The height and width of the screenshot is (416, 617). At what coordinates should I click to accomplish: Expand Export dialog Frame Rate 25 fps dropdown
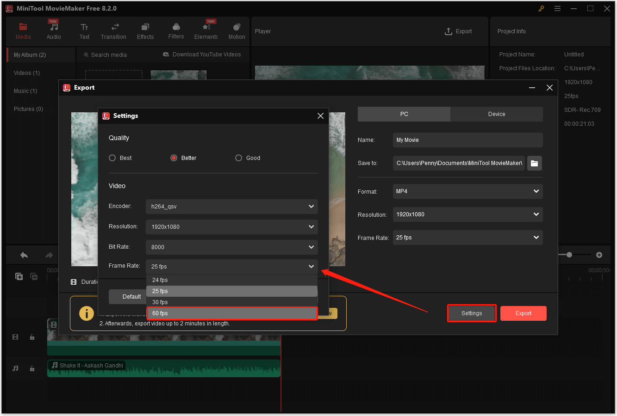tap(467, 238)
